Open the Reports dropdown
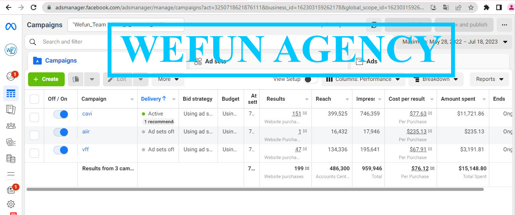 489,79
